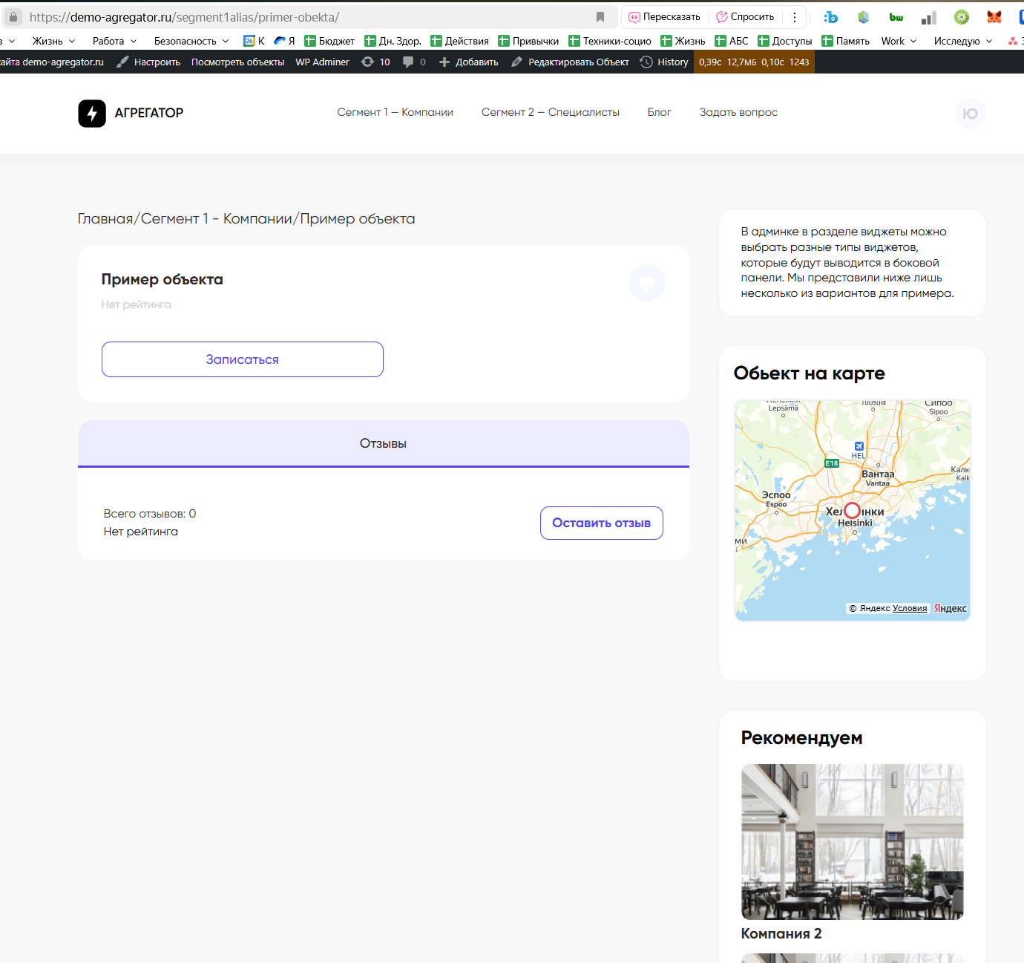This screenshot has width=1024, height=963.
Task: Click the gray bar chart extension icon
Action: [x=929, y=17]
